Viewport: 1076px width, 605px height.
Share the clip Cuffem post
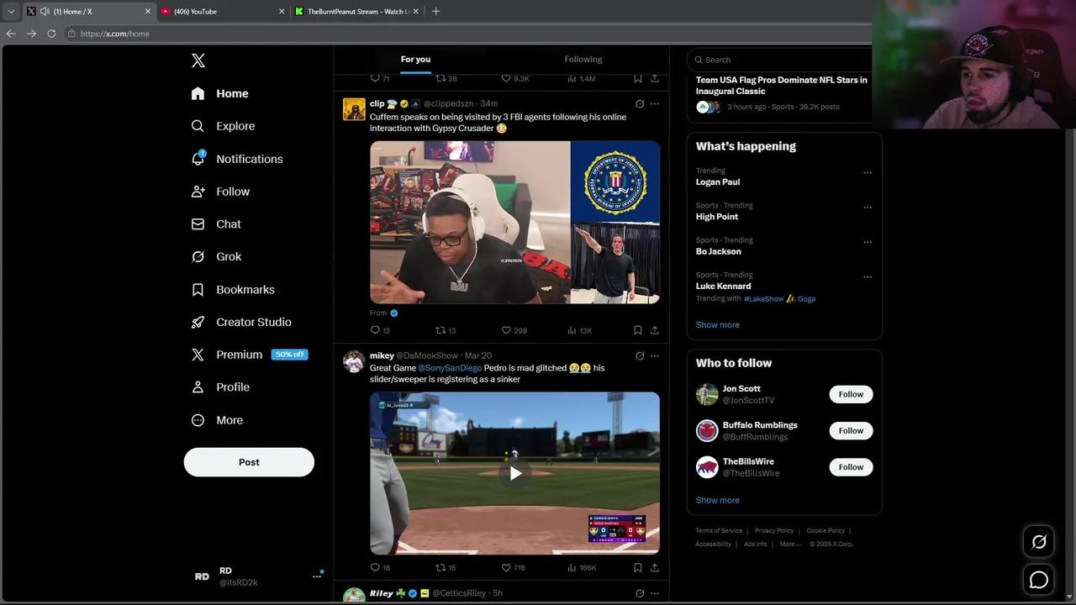pyautogui.click(x=655, y=330)
